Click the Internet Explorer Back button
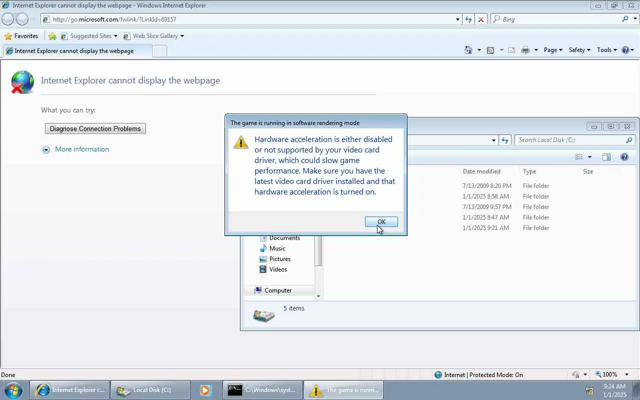 click(7, 19)
